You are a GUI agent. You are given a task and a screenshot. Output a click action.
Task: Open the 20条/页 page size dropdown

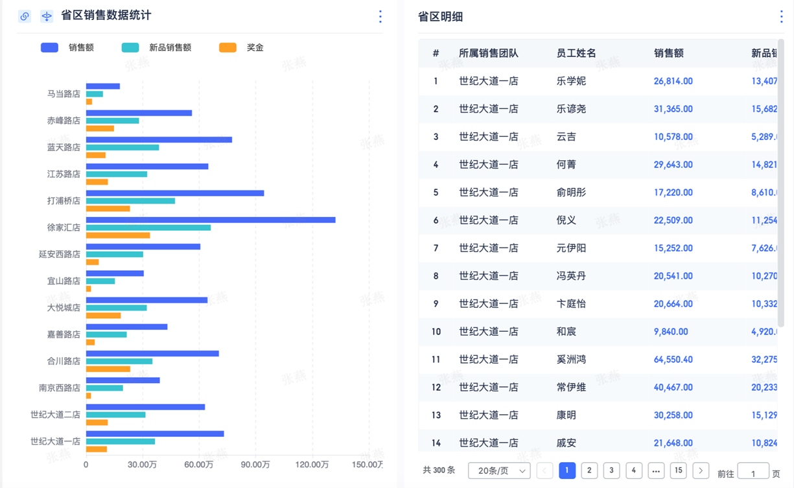(x=499, y=471)
